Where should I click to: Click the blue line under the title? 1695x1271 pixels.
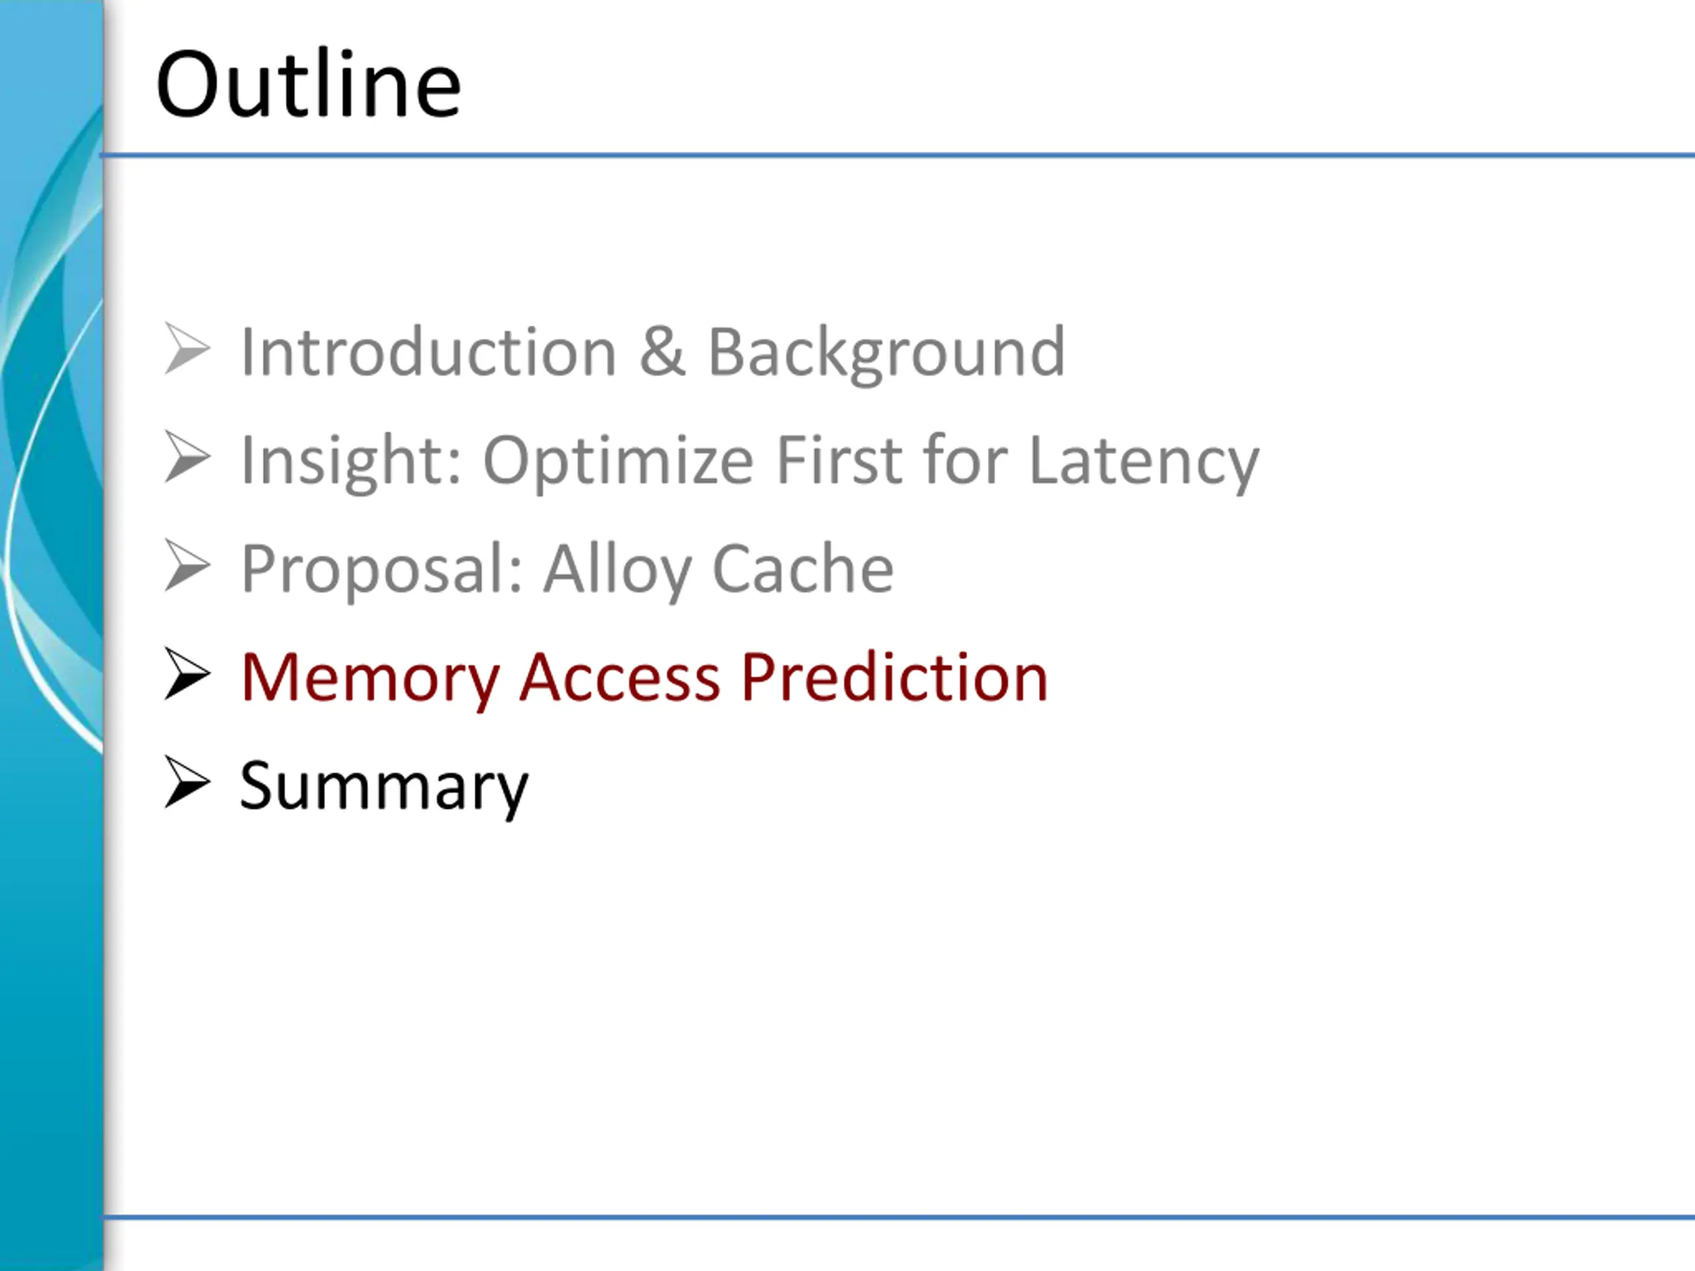point(897,156)
